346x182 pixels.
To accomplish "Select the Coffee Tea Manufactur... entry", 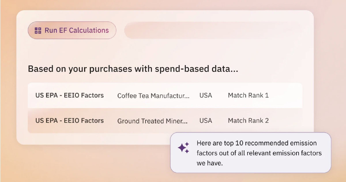I will tap(153, 96).
